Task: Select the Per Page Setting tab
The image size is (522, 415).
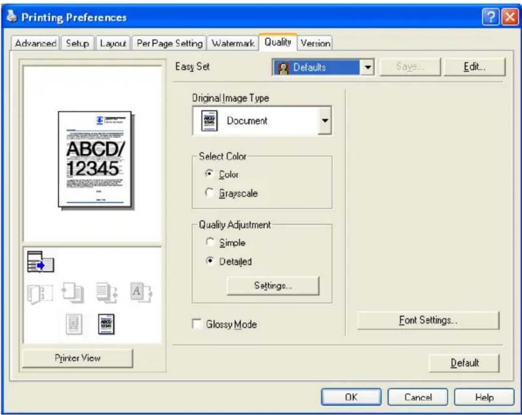Action: [169, 43]
